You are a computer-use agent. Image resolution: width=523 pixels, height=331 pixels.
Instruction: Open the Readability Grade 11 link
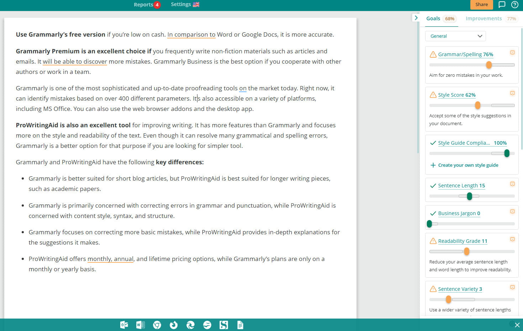tap(463, 241)
